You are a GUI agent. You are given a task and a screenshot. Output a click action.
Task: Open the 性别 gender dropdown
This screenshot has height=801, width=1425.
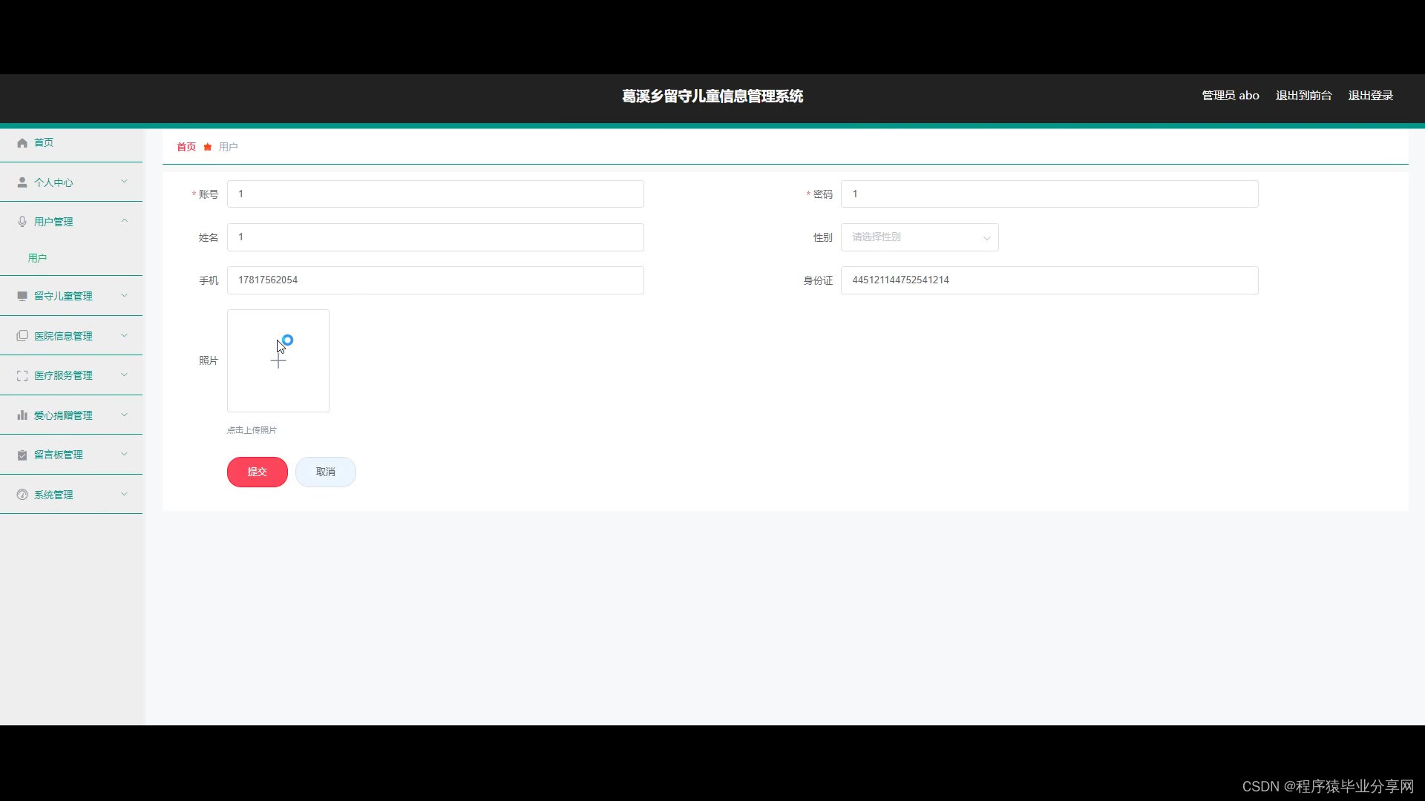tap(919, 237)
